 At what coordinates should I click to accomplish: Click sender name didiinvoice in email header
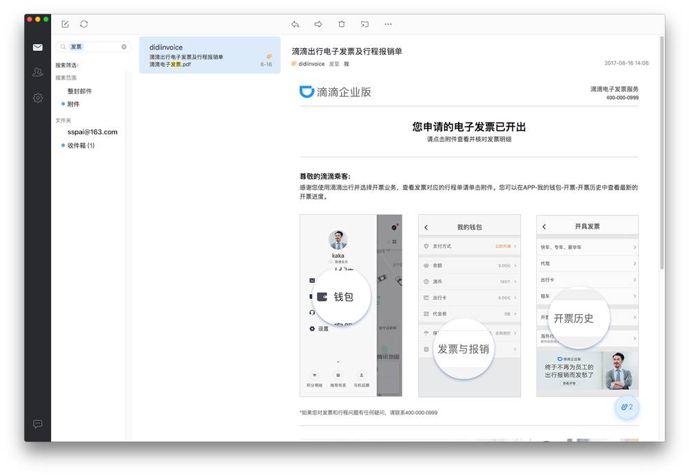[x=311, y=64]
